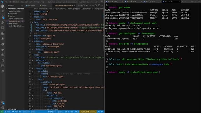Click the YAML language mode status item
This screenshot has width=201, height=113.
(x=77, y=112)
